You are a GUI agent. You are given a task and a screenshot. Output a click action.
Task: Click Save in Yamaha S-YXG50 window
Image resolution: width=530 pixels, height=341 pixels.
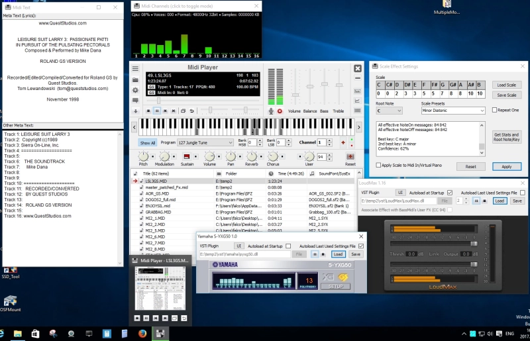click(x=356, y=254)
